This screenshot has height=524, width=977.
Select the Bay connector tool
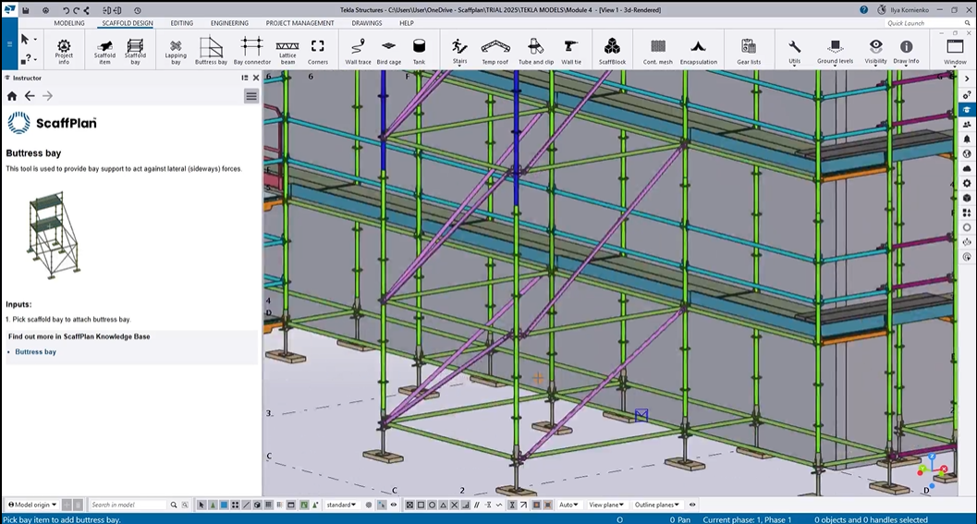click(252, 51)
